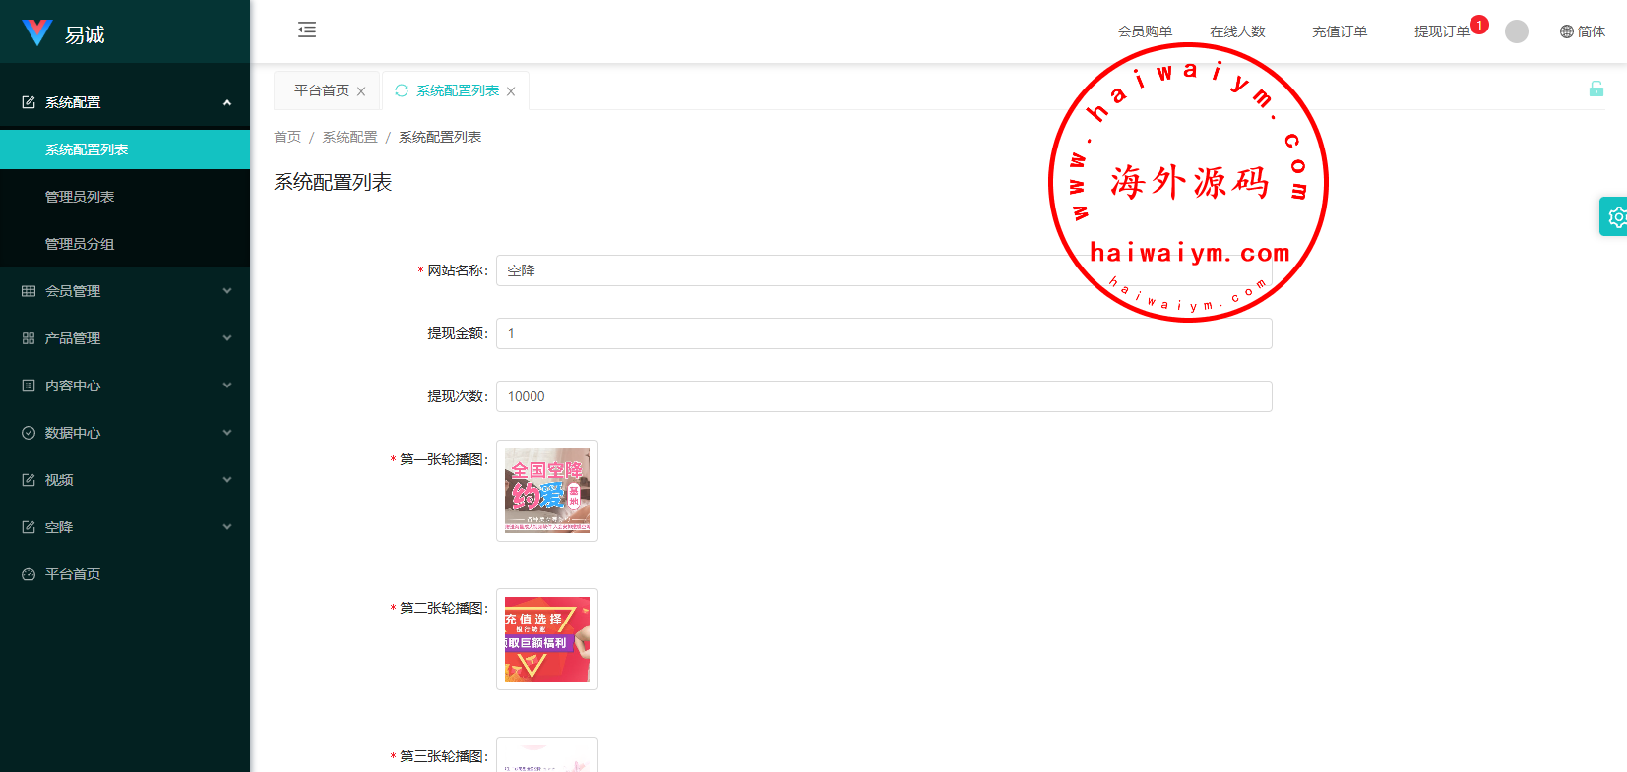Click the 易诚 logo icon

(36, 32)
